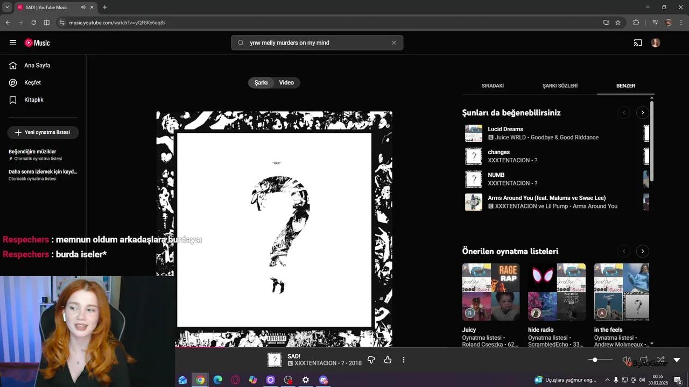689x387 pixels.
Task: Previous arrow in Şunları da beğenebilirsiniz
Action: tap(624, 112)
